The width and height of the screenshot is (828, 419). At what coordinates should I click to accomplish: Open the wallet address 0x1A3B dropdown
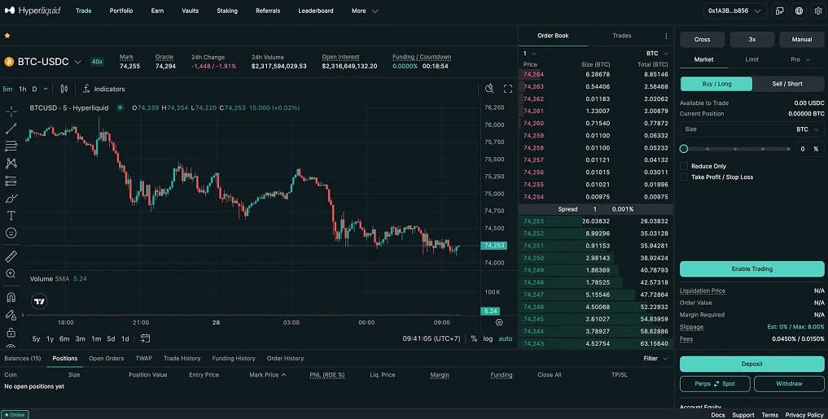(734, 11)
